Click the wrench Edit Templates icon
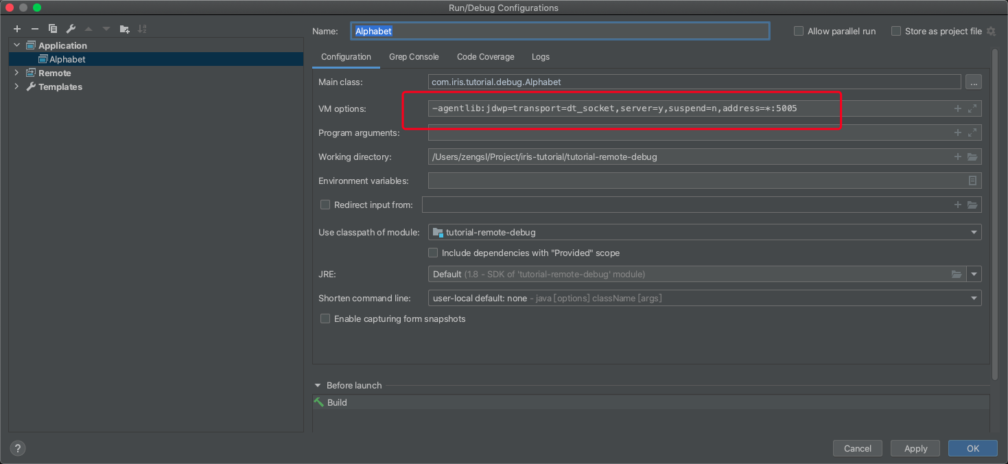 click(71, 29)
